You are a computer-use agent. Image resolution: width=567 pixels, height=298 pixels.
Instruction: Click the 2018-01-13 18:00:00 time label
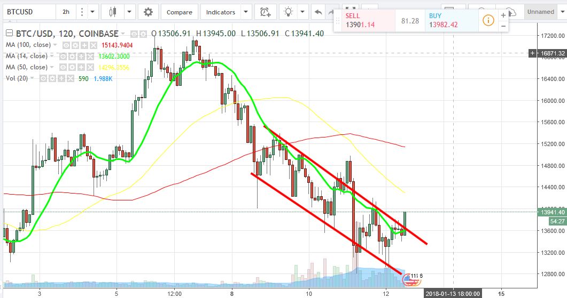(453, 294)
